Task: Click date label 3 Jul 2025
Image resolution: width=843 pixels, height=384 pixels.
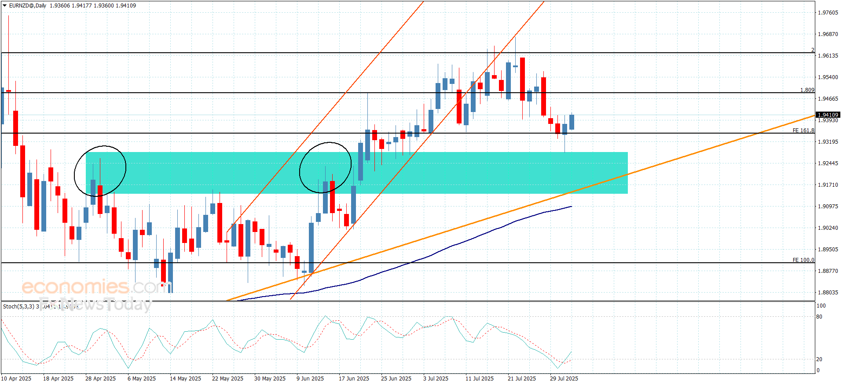Action: (x=436, y=379)
